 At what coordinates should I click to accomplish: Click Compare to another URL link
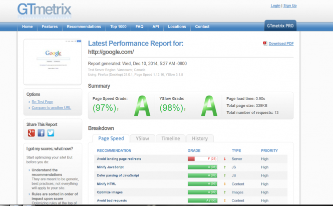52,108
